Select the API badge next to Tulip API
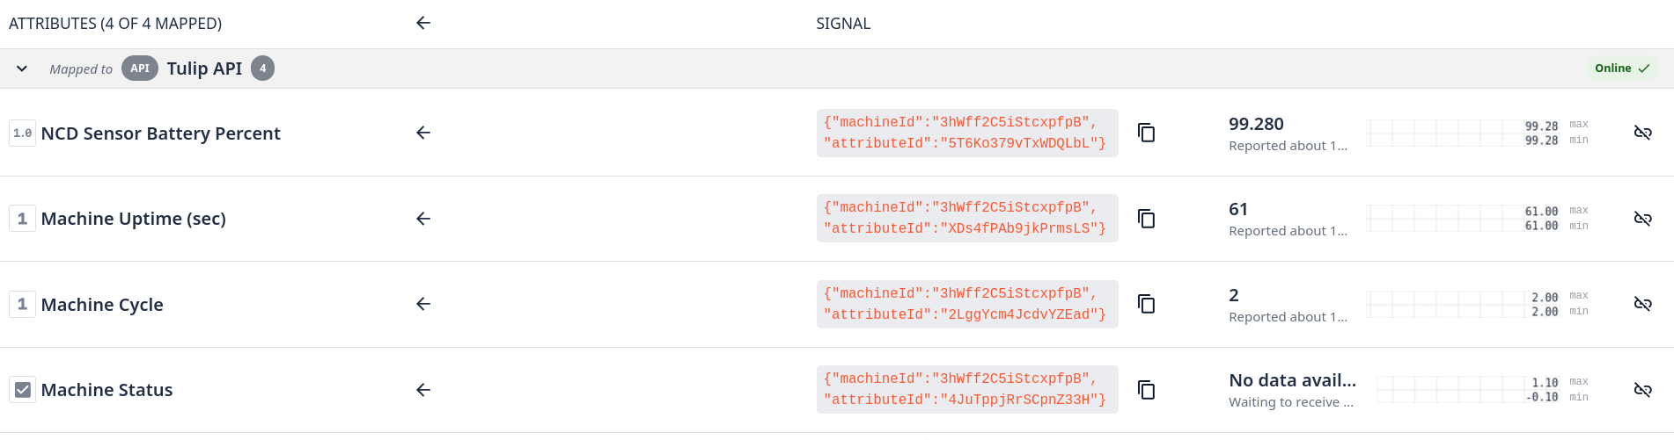1674x440 pixels. [140, 69]
